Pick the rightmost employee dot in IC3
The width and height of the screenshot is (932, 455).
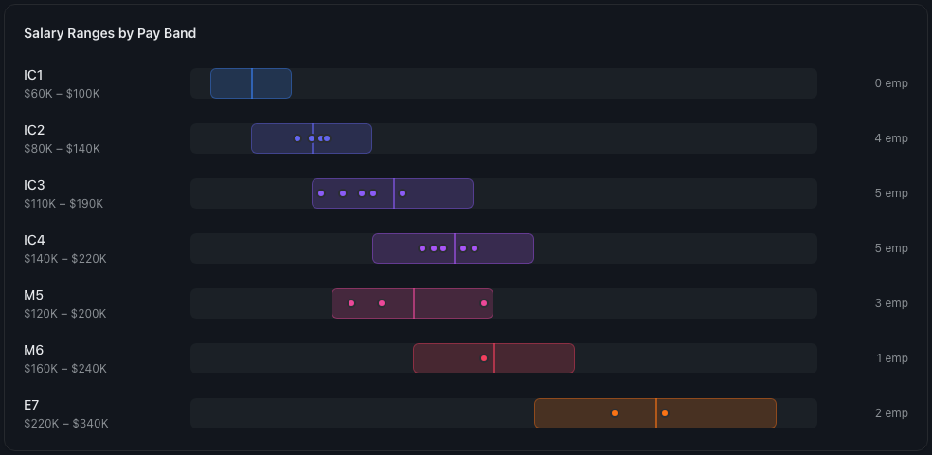[x=403, y=193]
